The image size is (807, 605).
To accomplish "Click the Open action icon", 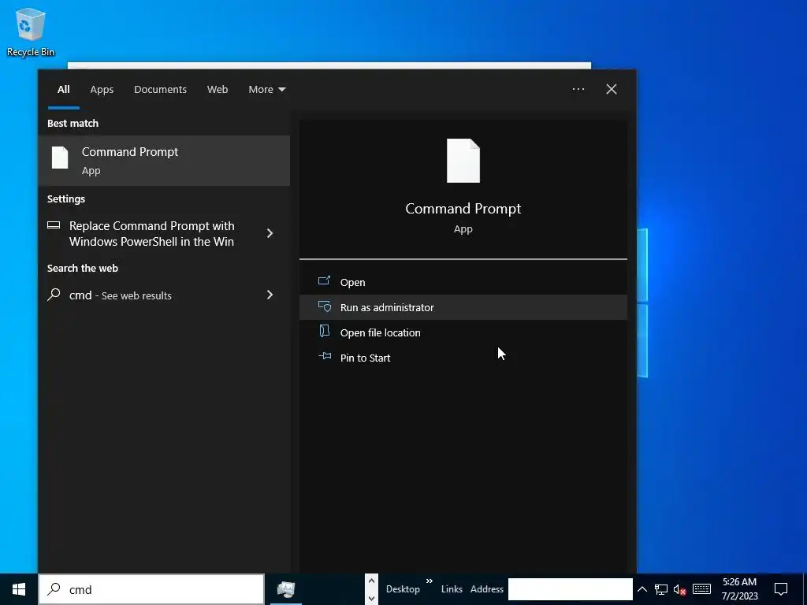I will point(324,281).
